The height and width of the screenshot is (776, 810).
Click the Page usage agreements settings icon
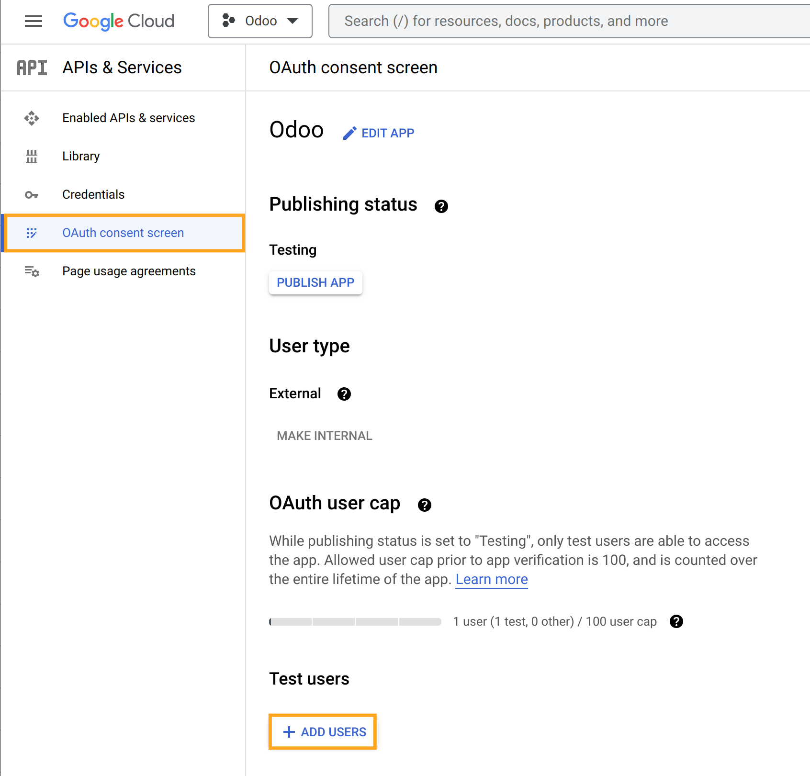pyautogui.click(x=32, y=271)
